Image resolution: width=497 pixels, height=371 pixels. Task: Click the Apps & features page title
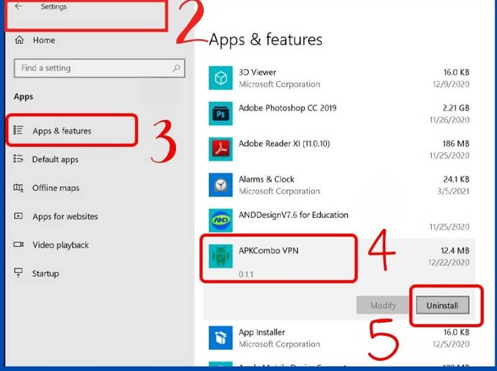[x=265, y=40]
